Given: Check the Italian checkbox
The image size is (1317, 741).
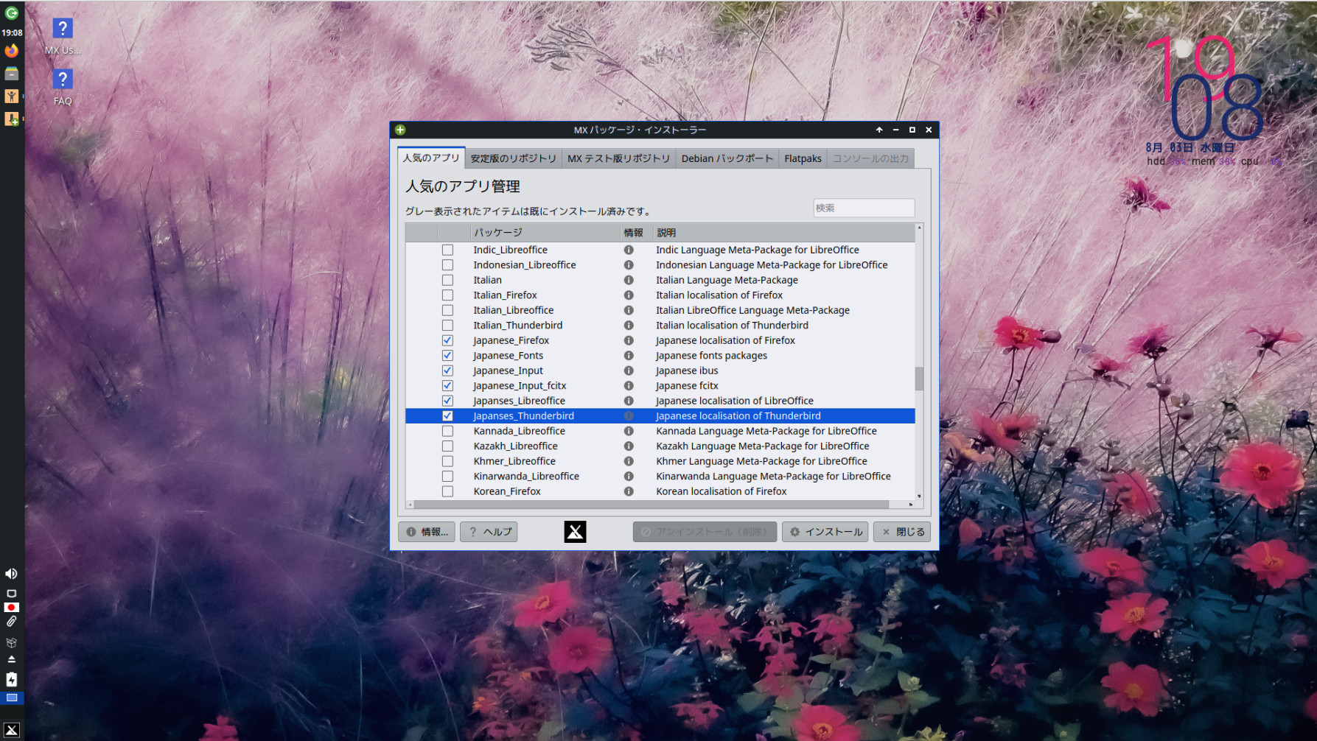Looking at the screenshot, I should [x=447, y=280].
